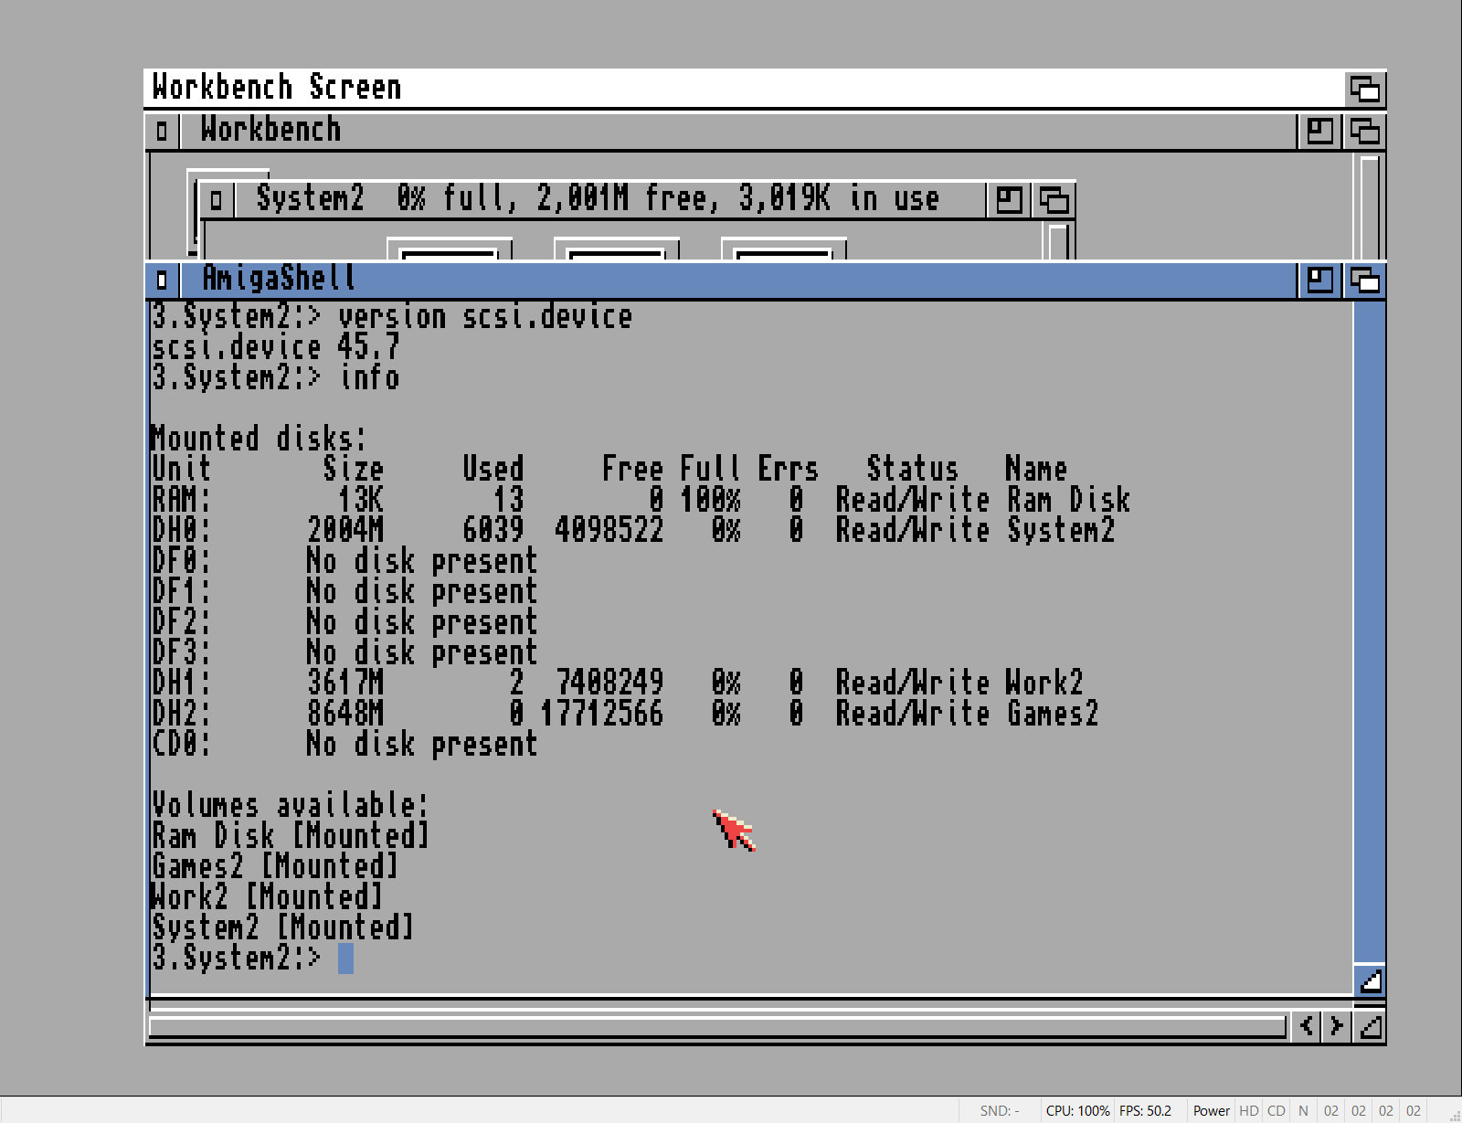Click the 'Games2 [Mounted]' volume line
This screenshot has width=1462, height=1123.
(x=275, y=866)
